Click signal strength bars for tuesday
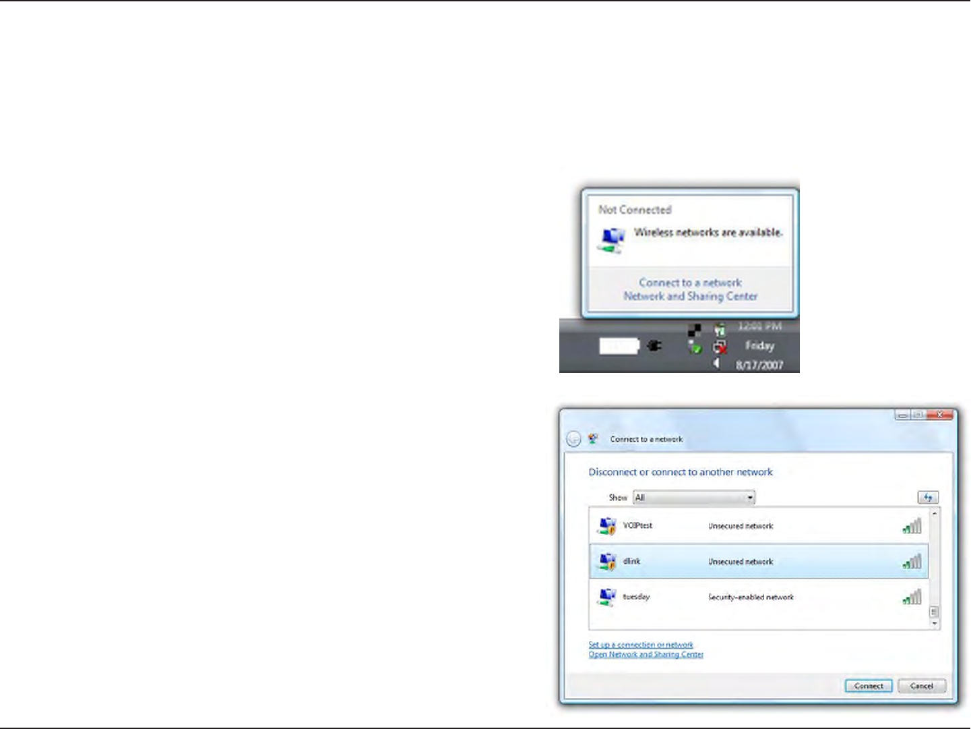Screen dimensions: 971x729 912,597
